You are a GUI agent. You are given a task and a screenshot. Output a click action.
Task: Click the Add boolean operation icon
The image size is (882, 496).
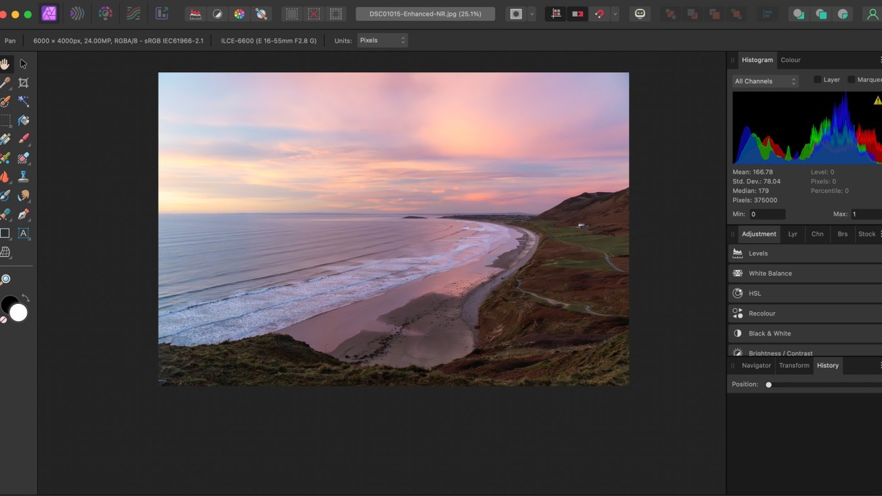pos(798,14)
